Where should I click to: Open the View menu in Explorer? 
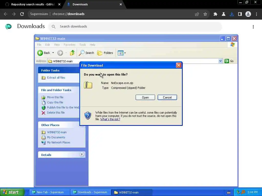(57, 45)
